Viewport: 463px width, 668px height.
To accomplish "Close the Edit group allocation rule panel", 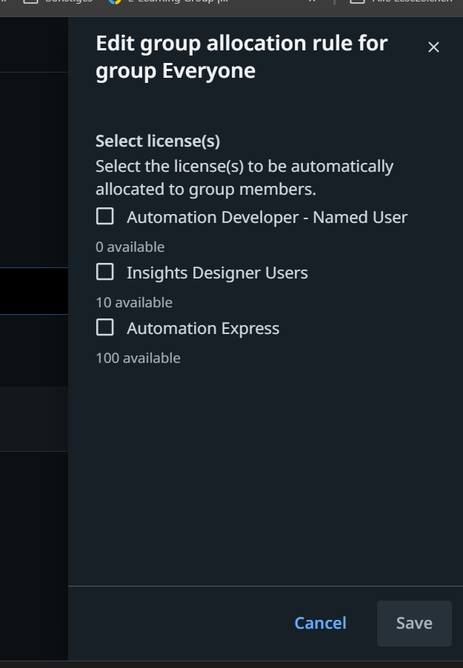I will tap(434, 47).
